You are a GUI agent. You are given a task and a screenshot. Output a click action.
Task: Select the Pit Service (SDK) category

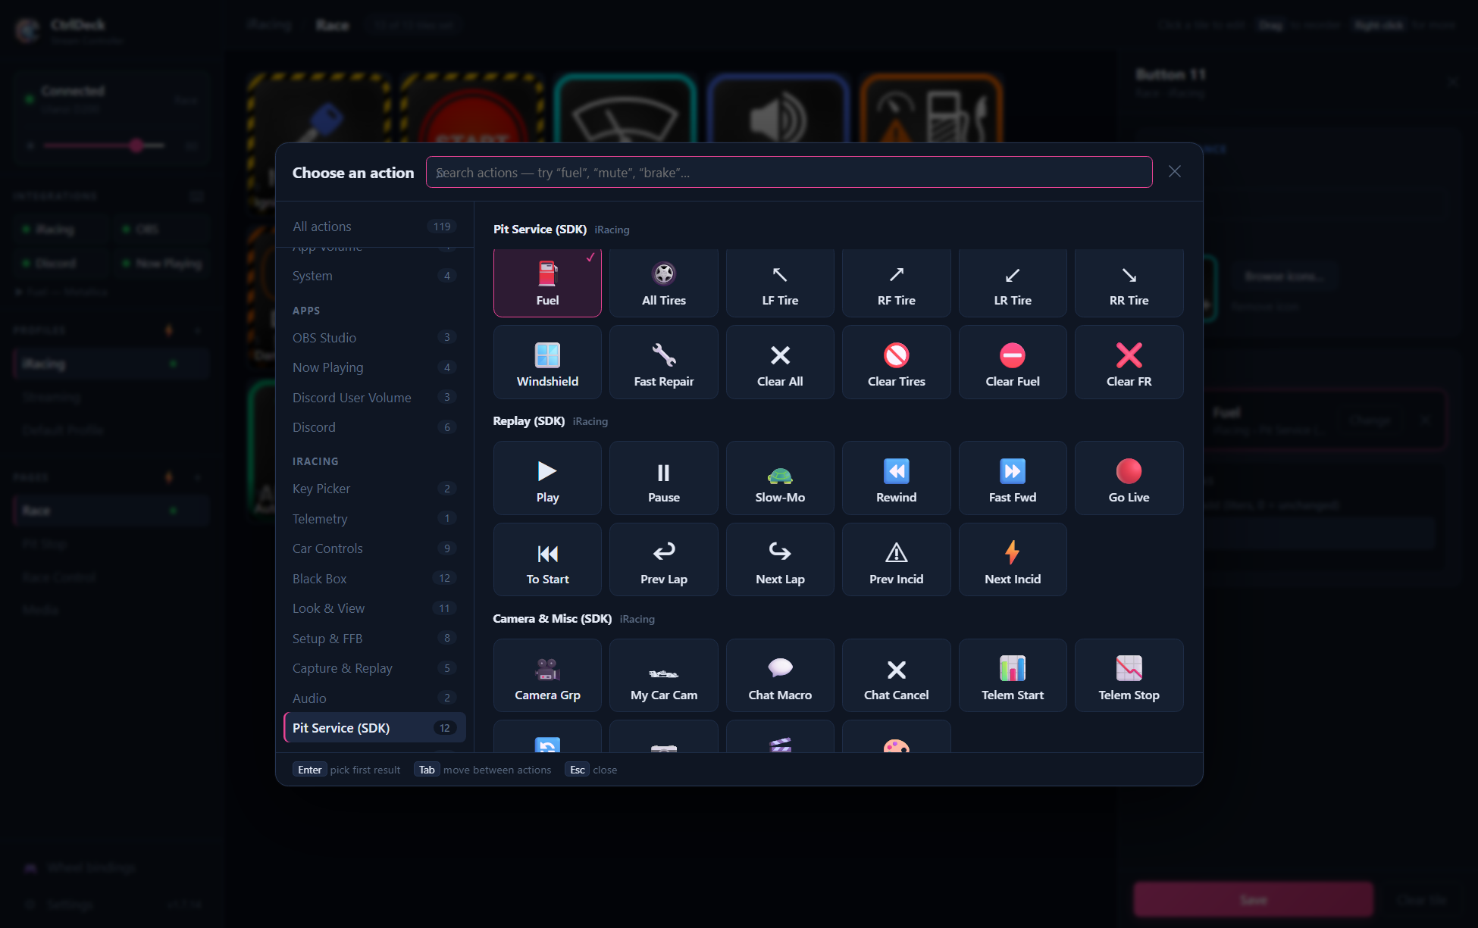pos(374,728)
